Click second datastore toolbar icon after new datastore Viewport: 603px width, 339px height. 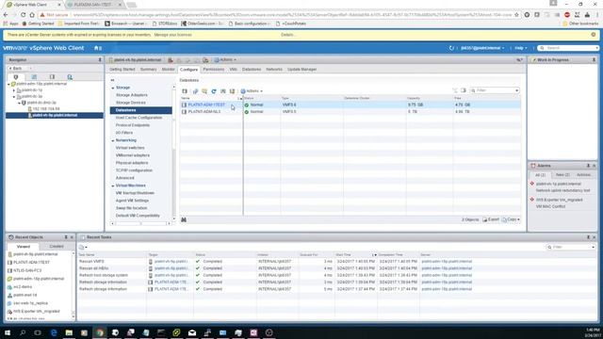pyautogui.click(x=195, y=91)
